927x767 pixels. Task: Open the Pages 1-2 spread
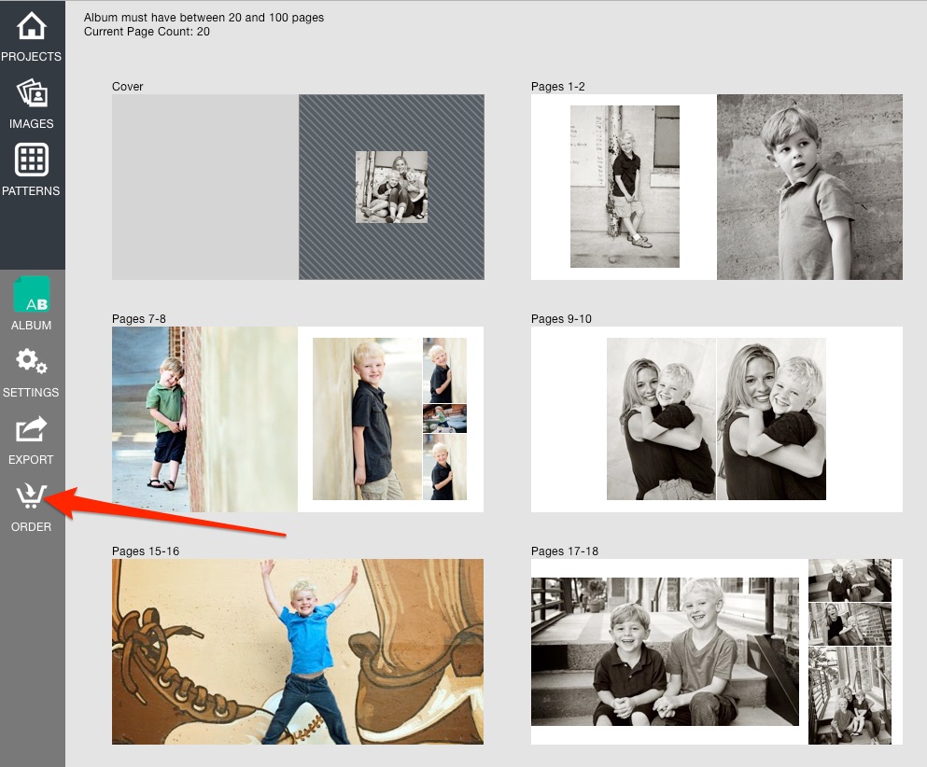pos(717,187)
